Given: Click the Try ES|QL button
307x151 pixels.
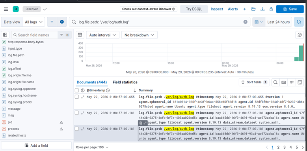Looking at the screenshot, I should (194, 9).
